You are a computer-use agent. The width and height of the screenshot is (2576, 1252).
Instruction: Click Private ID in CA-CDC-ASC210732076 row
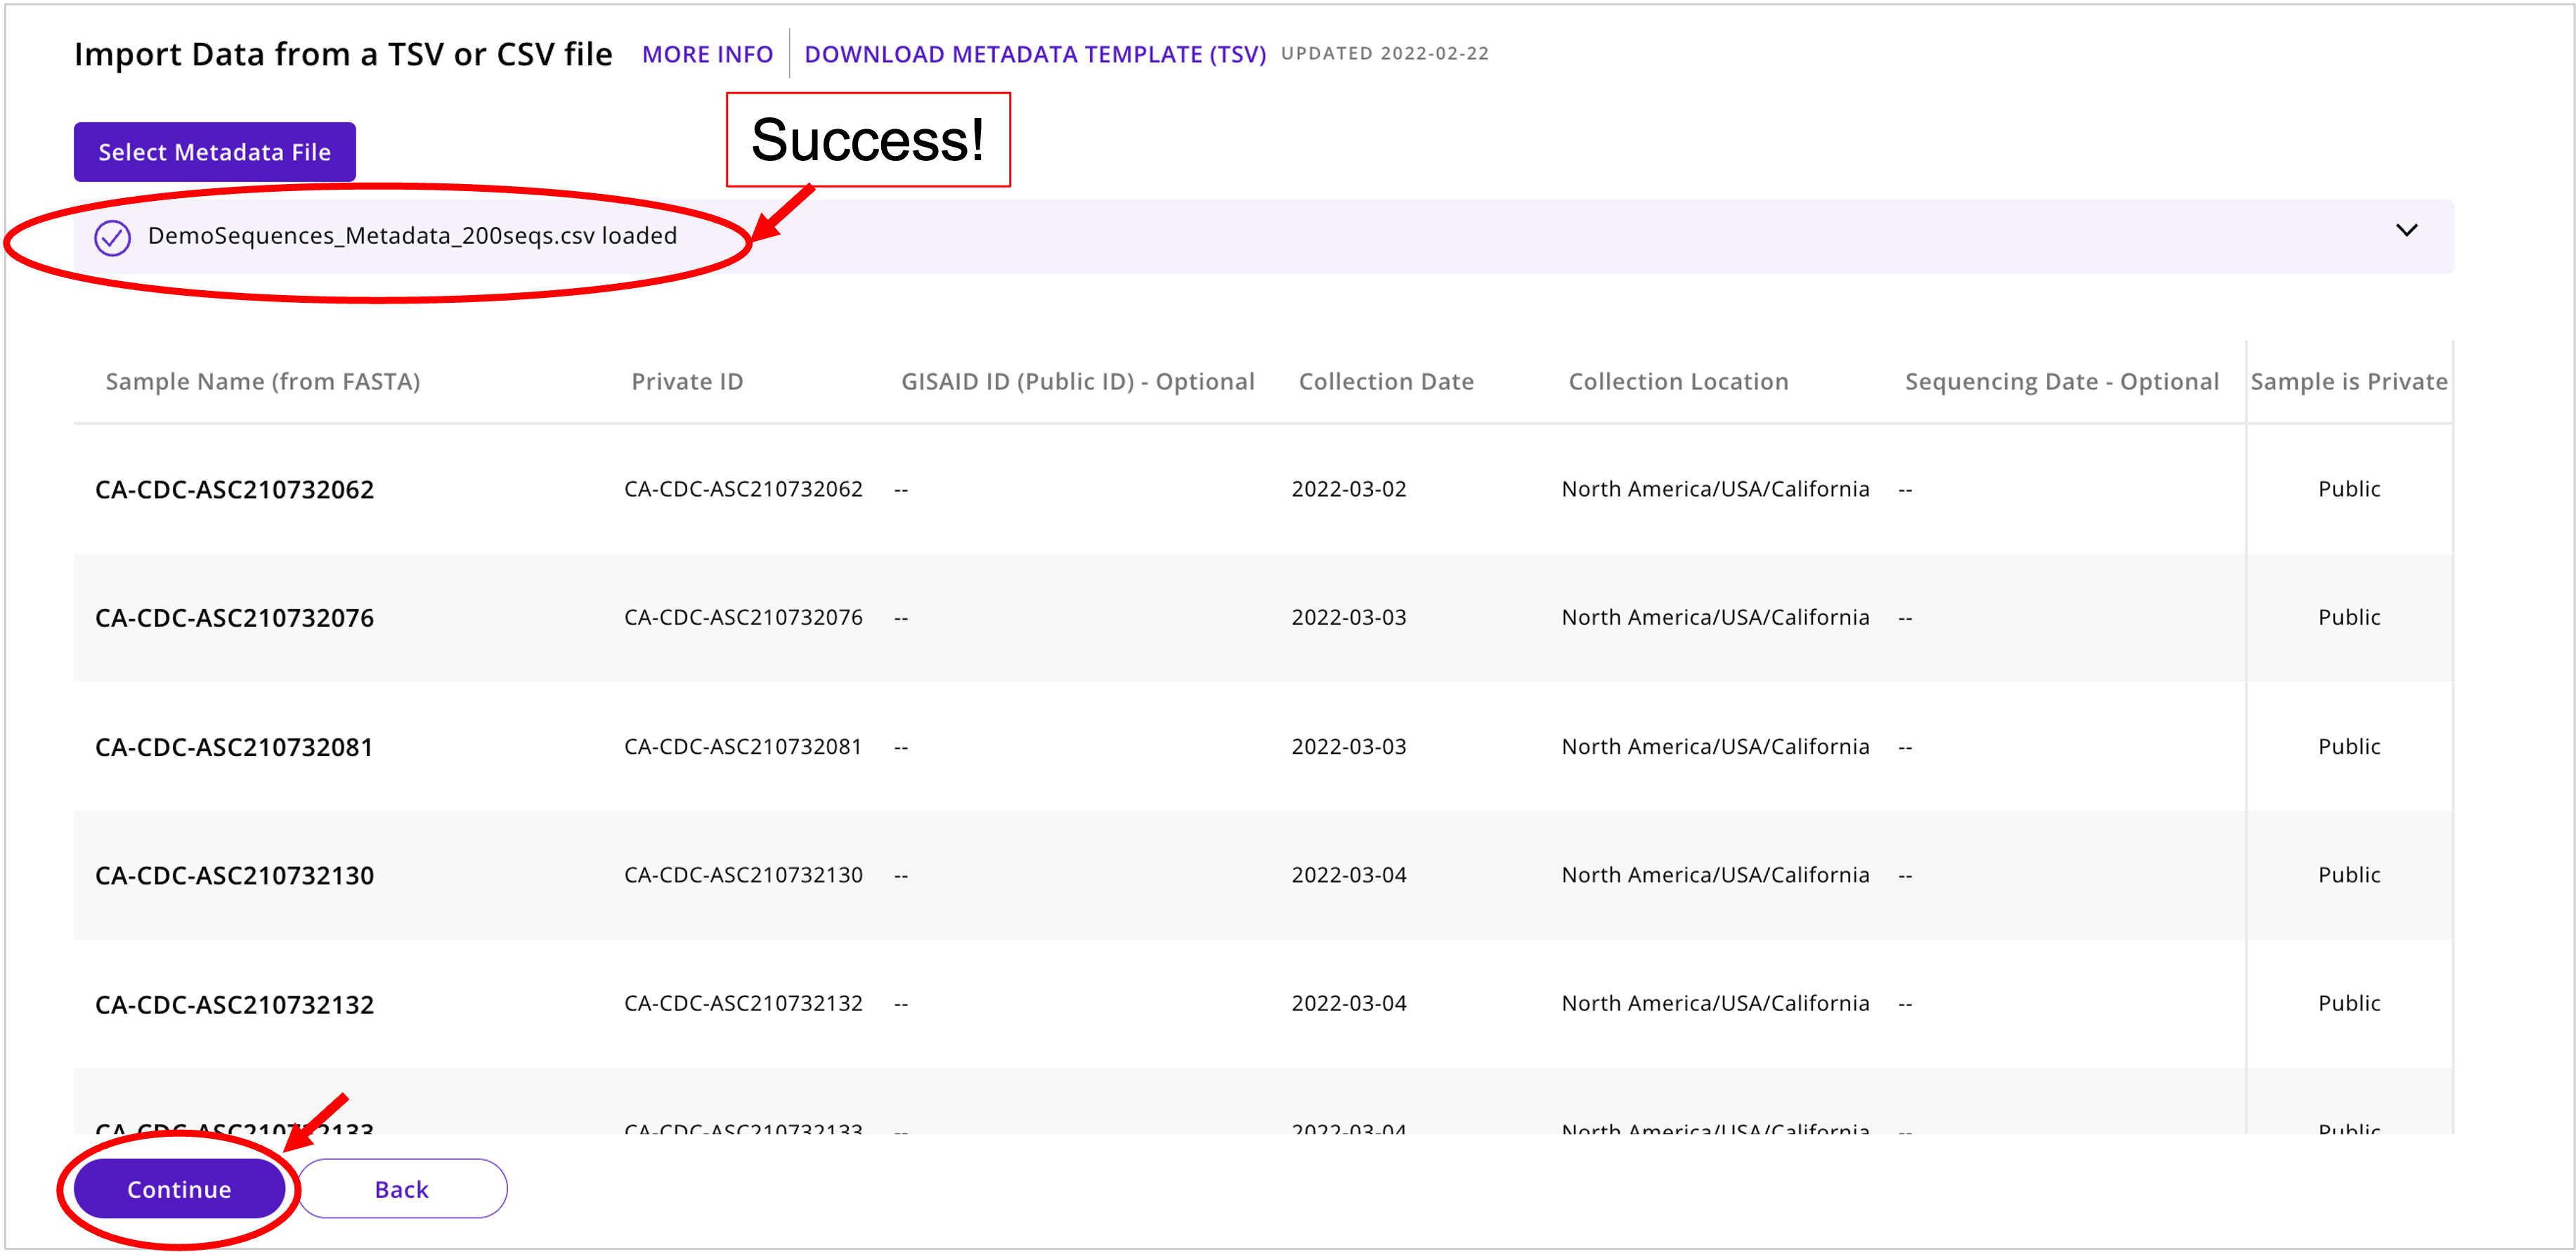point(743,617)
